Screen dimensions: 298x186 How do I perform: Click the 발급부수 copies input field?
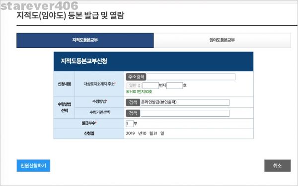coord(130,124)
